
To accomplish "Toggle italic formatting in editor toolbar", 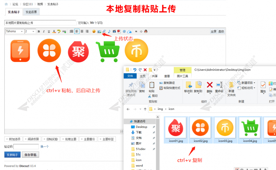I will click(x=44, y=31).
